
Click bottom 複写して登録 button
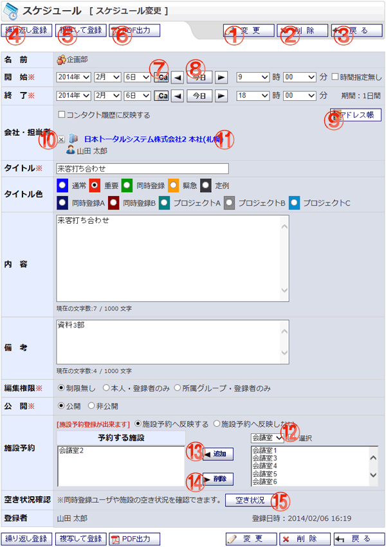point(80,539)
